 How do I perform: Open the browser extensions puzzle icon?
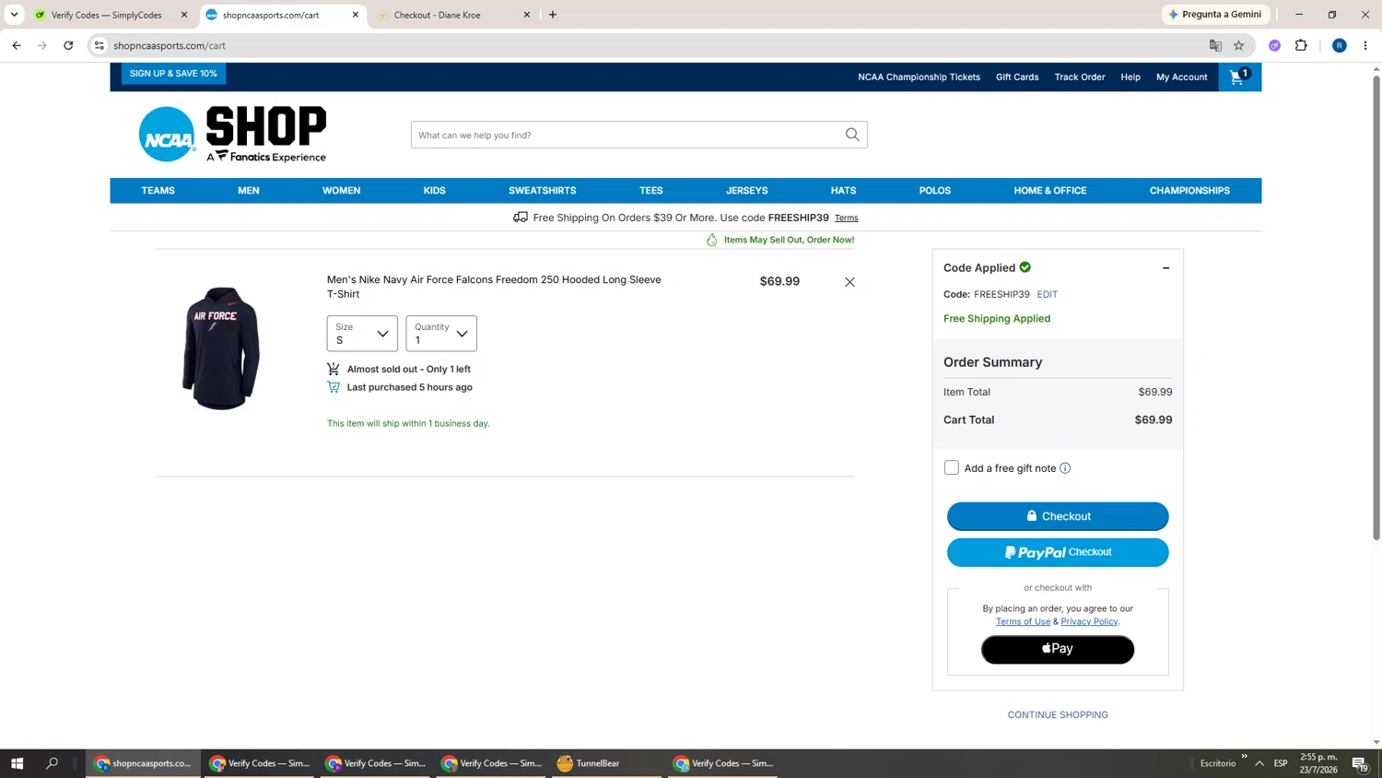point(1301,45)
